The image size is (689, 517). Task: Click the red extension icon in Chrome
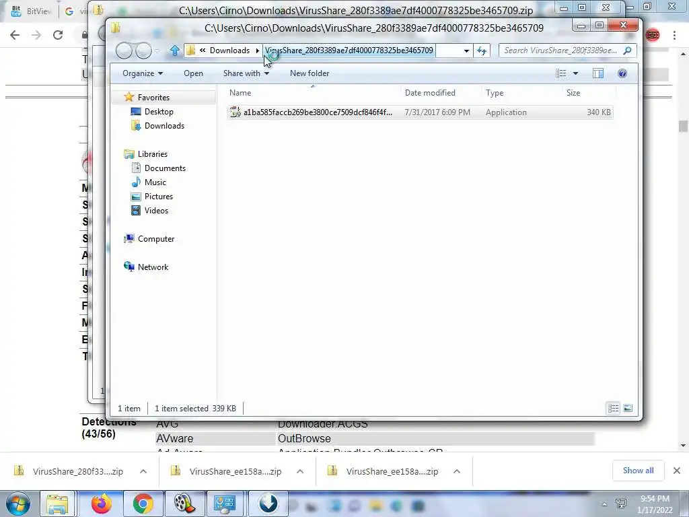[x=653, y=35]
